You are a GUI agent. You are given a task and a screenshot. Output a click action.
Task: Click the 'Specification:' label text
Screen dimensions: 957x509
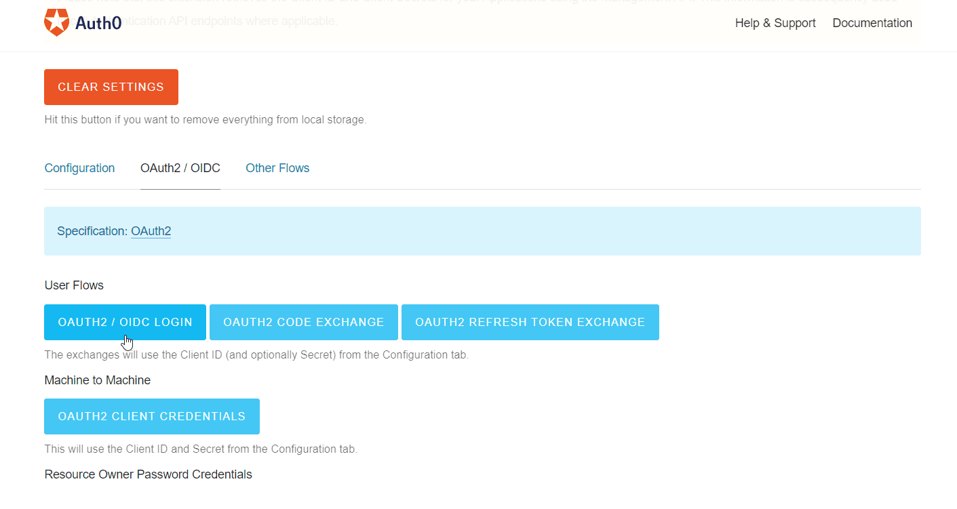[92, 231]
